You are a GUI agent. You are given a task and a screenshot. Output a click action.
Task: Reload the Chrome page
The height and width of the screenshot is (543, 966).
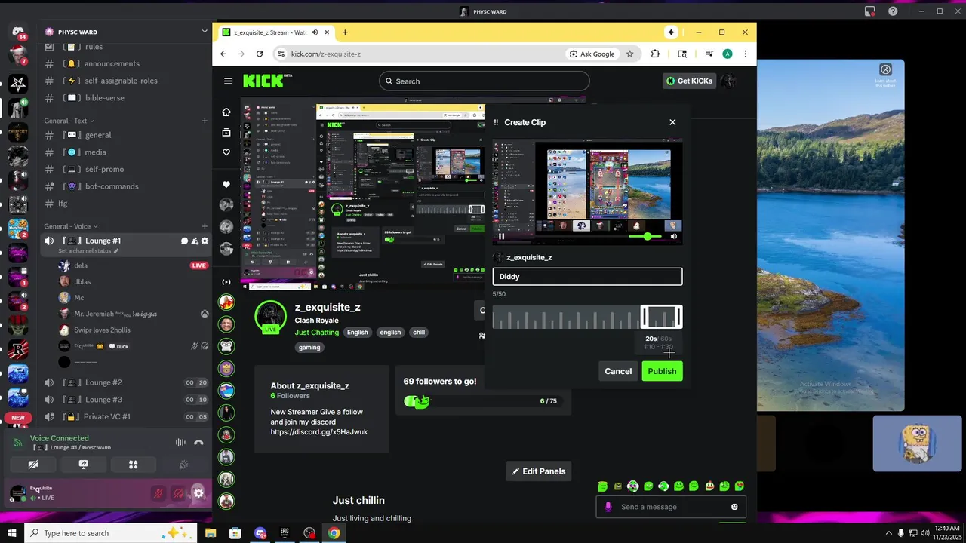coord(260,54)
